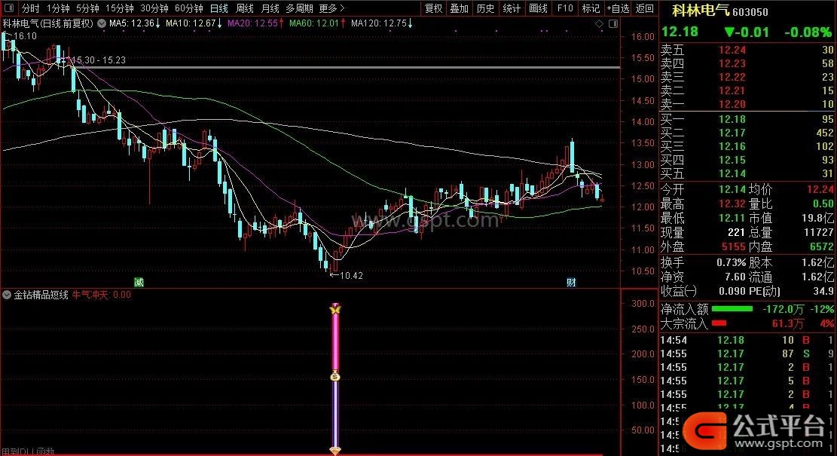
Task: Switch to the 15分钟 period
Action: (x=119, y=8)
